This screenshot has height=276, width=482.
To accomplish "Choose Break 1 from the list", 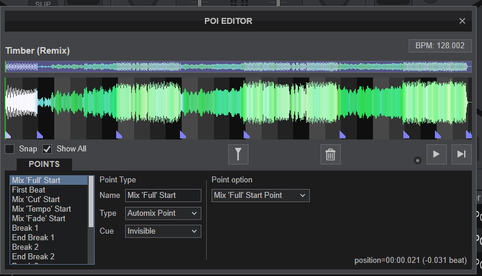I will (25, 228).
